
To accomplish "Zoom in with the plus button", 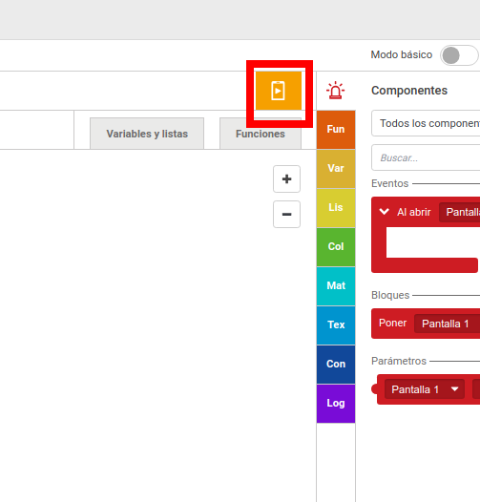I will [286, 179].
